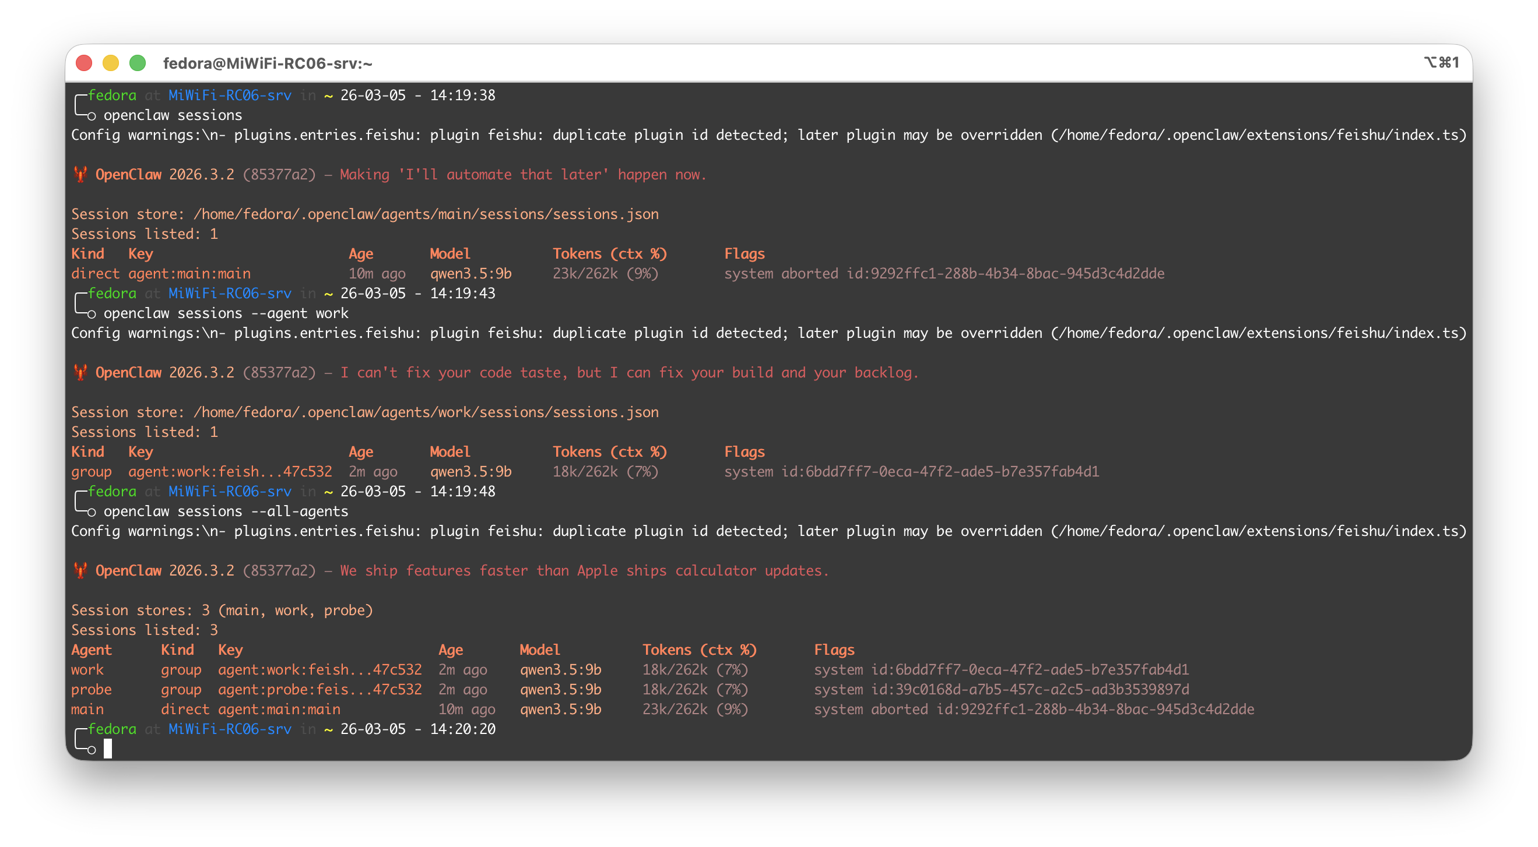Click the 14:20:20 prompt timestamp
Viewport: 1538px width, 847px height.
coord(463,729)
